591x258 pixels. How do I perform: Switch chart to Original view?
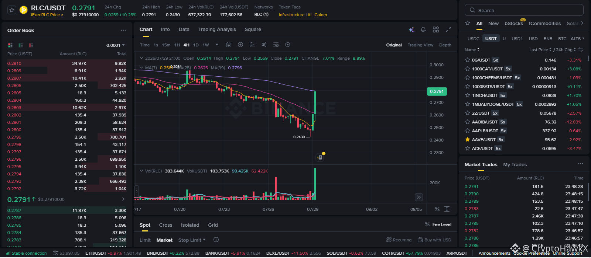(x=394, y=45)
